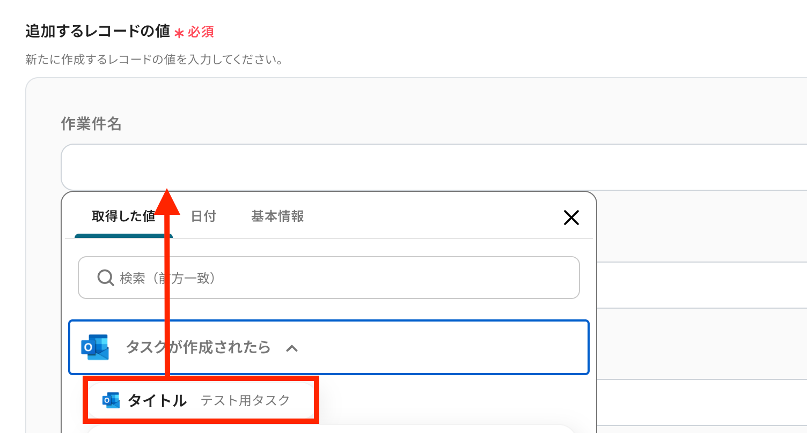Collapse the タスクが作成されたら section chevron

coord(292,348)
